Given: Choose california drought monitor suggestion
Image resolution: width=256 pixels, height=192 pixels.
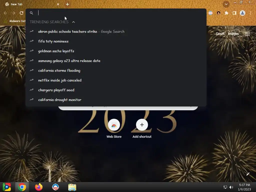Looking at the screenshot, I should point(116,100).
